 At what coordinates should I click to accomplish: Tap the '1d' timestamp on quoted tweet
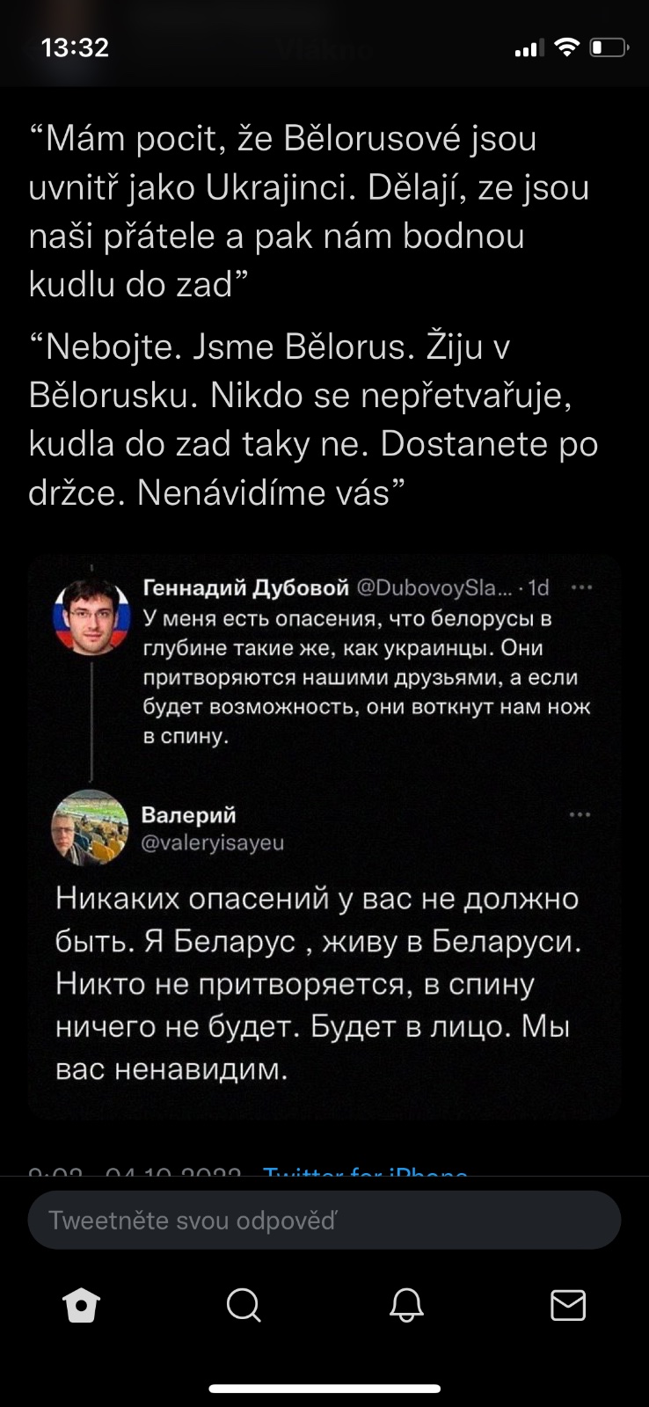pos(537,587)
